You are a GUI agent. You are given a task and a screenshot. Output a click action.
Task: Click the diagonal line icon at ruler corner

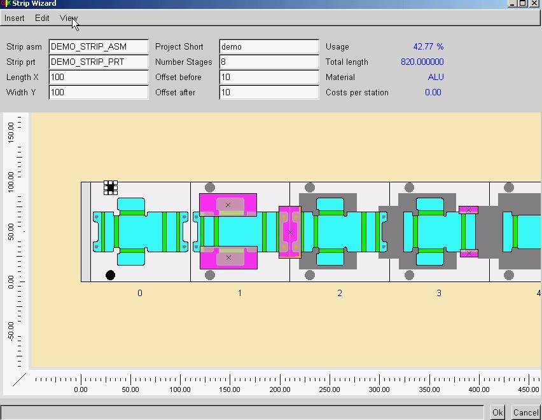tap(19, 379)
